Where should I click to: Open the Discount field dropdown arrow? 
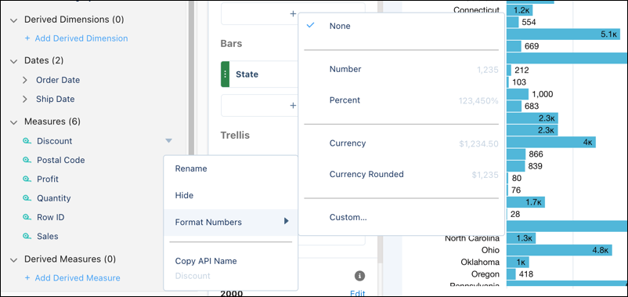168,141
